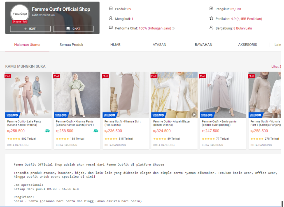Open the Khansa Pants product image
This screenshot has width=284, height=207.
[x=77, y=95]
